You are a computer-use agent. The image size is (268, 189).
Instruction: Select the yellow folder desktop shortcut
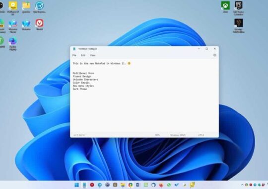click(x=26, y=7)
